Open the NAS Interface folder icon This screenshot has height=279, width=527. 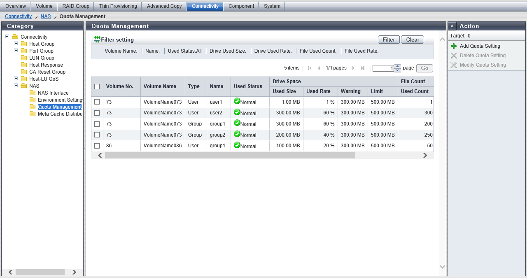(x=33, y=93)
